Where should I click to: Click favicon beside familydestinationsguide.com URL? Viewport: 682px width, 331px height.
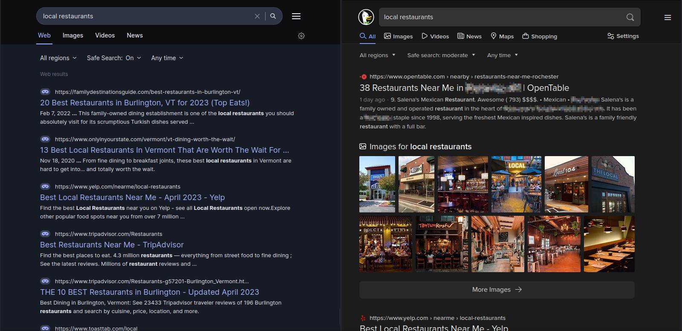[45, 92]
